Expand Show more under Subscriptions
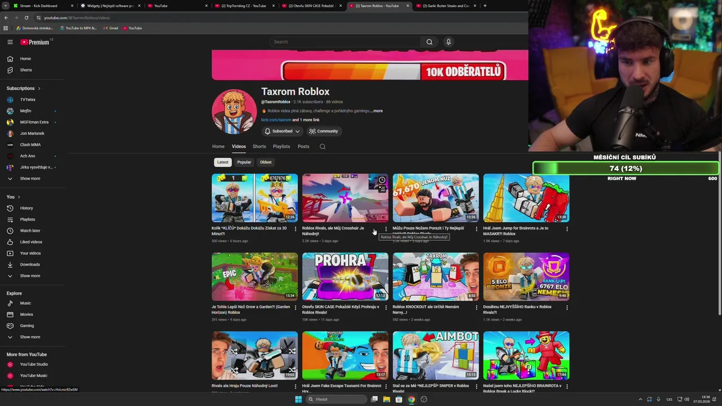 (x=30, y=179)
